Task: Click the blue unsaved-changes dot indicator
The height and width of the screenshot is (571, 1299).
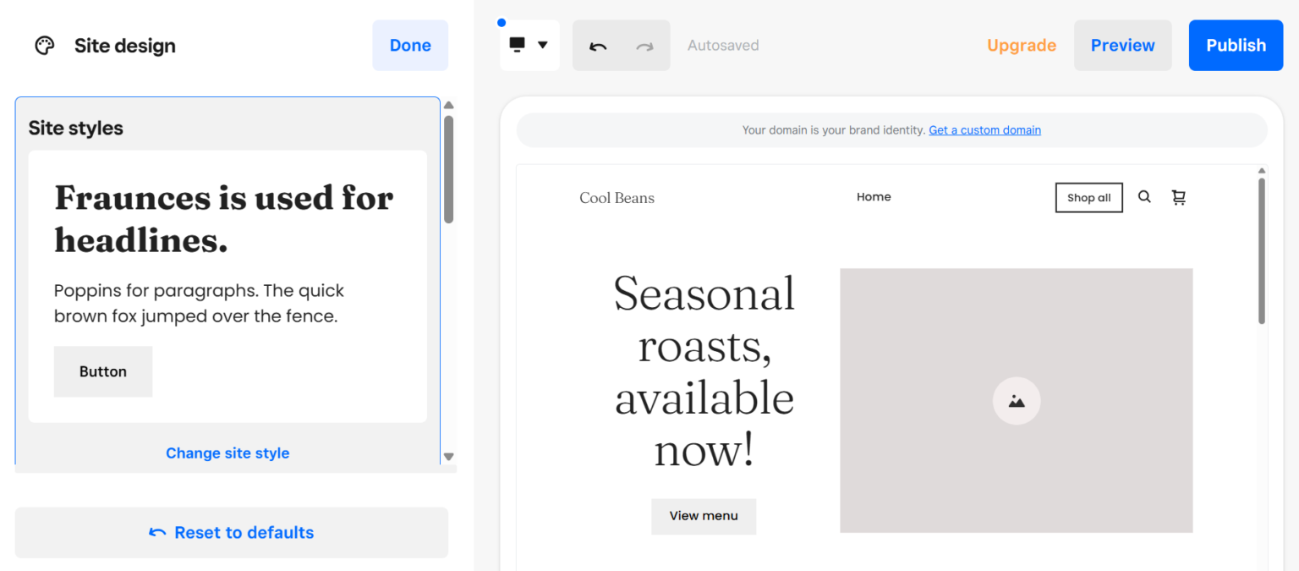Action: pos(502,22)
